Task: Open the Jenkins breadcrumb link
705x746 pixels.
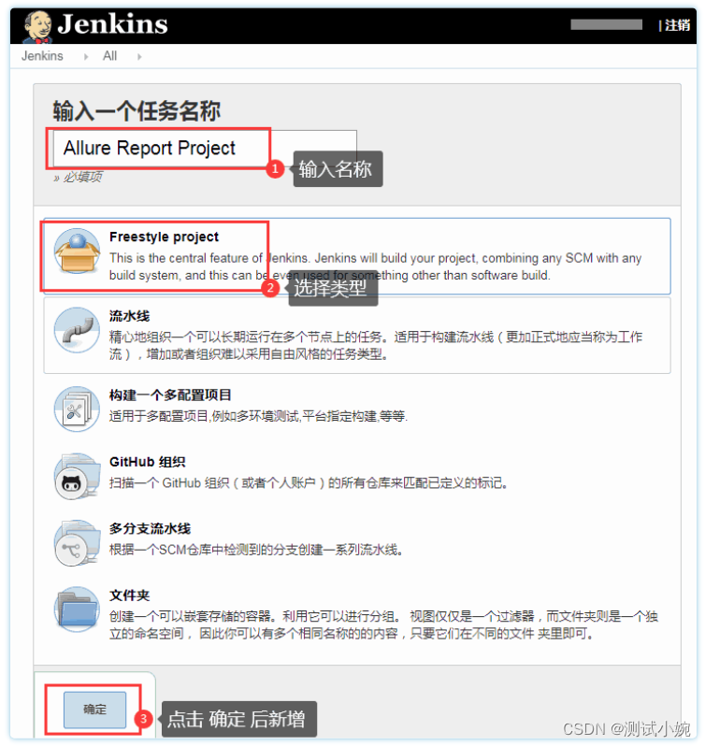Action: click(x=42, y=56)
